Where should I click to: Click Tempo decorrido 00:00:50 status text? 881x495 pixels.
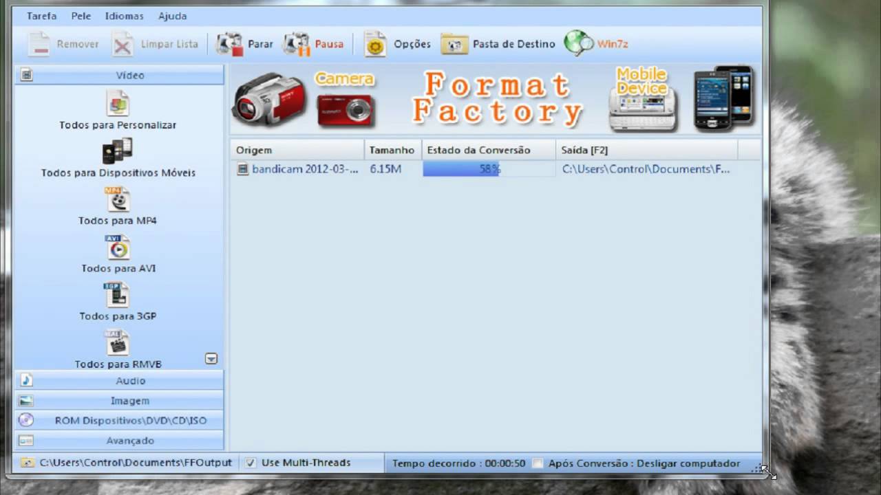459,463
